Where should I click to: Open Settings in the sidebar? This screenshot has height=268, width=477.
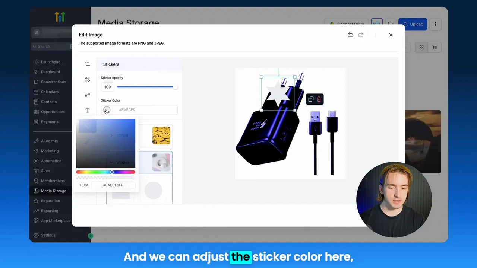(44, 235)
